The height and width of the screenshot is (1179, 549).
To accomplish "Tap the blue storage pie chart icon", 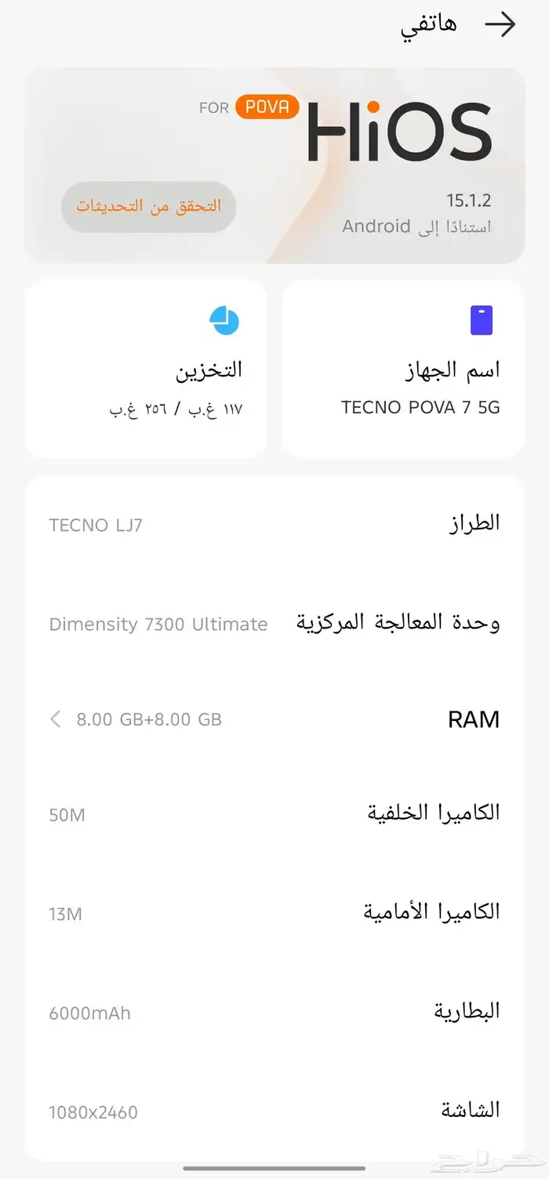I will (225, 320).
